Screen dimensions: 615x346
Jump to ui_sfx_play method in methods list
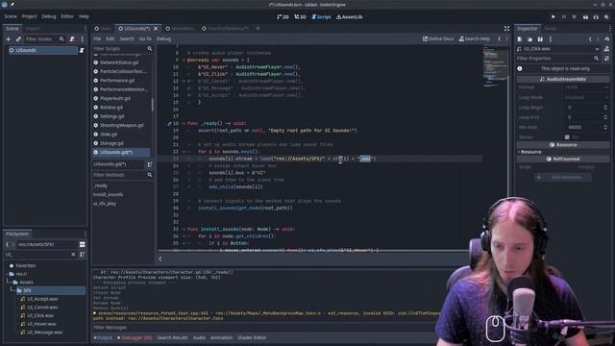[105, 204]
